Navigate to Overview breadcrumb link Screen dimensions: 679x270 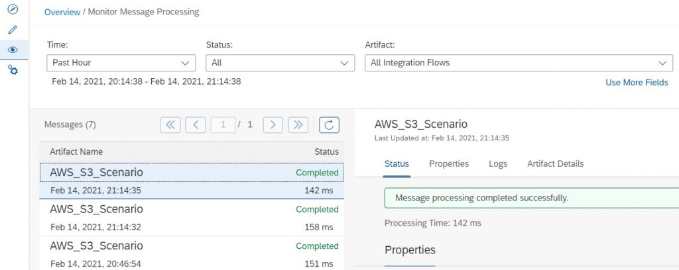(62, 12)
